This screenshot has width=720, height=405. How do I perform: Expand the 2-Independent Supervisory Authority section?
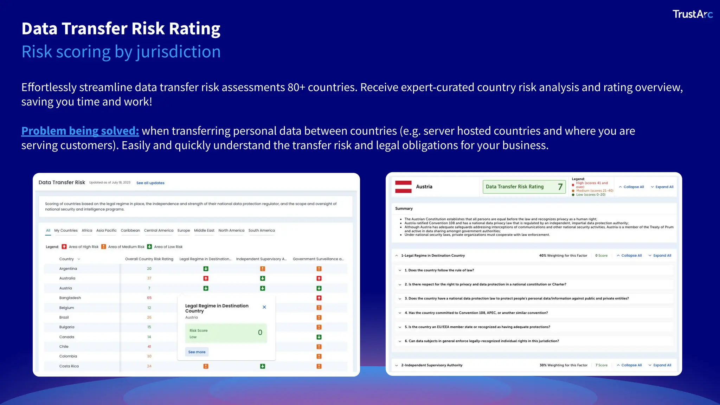click(397, 365)
